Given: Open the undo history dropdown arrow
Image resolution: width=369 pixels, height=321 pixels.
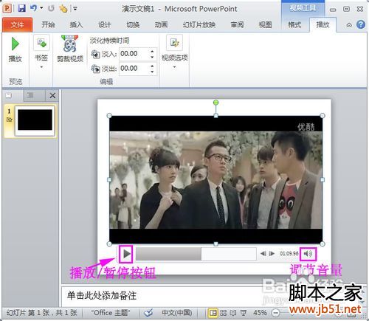Looking at the screenshot, I should point(41,8).
